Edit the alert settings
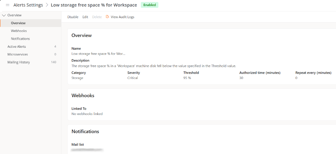Viewport: 336px width, 154px height. coord(85,17)
